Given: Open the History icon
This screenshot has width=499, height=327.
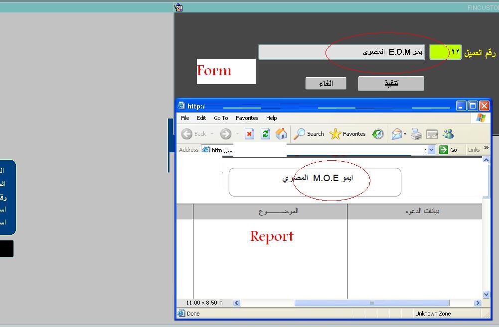Looking at the screenshot, I should tap(378, 134).
